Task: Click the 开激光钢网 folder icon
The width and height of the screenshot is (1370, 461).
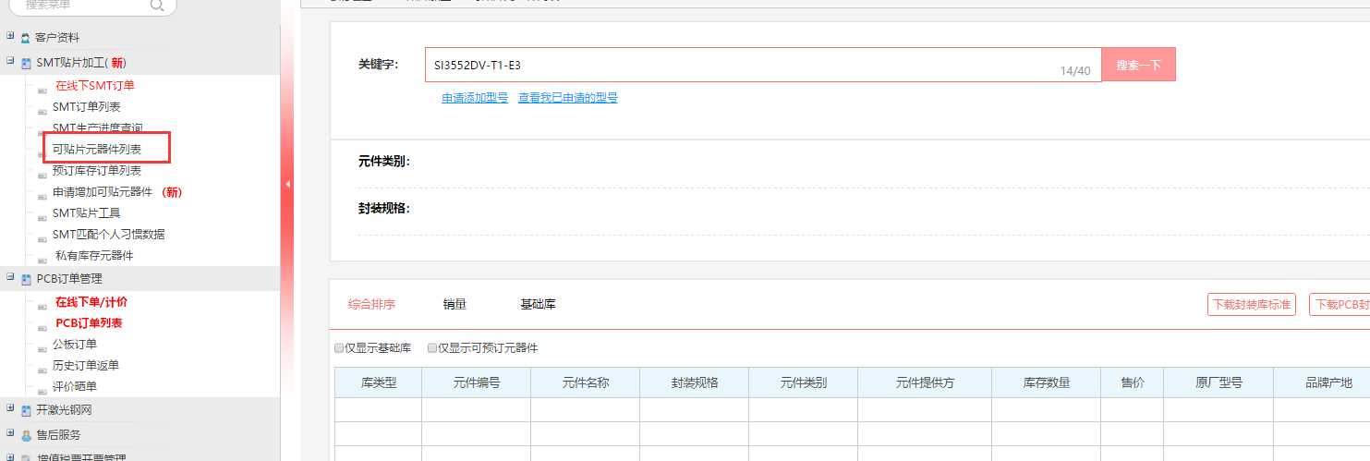Action: click(26, 410)
